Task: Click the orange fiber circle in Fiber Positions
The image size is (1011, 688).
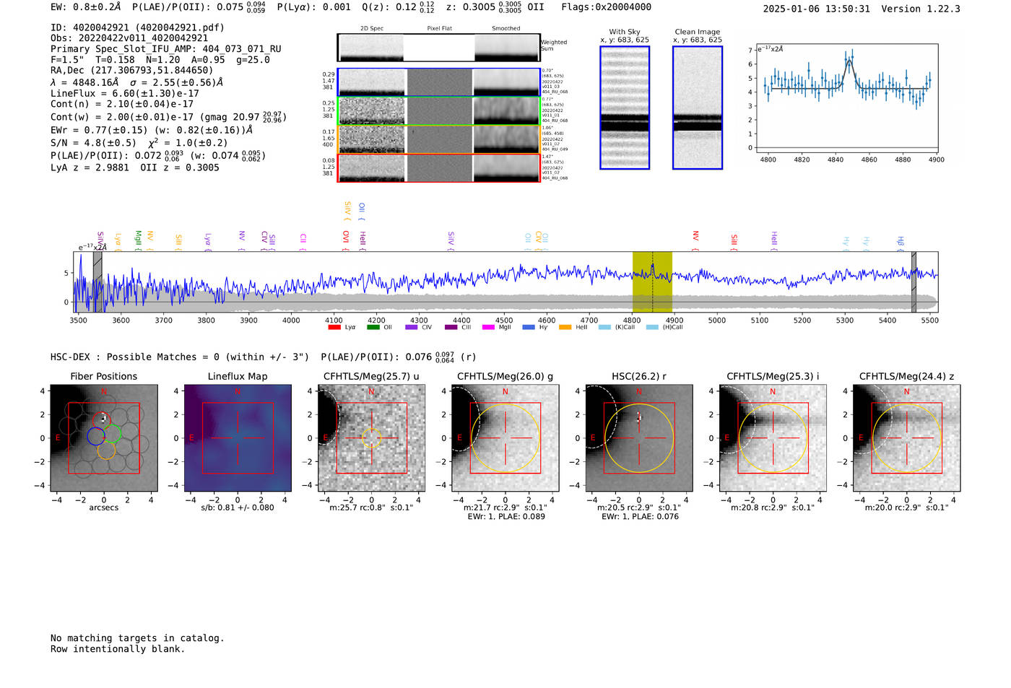Action: click(106, 450)
